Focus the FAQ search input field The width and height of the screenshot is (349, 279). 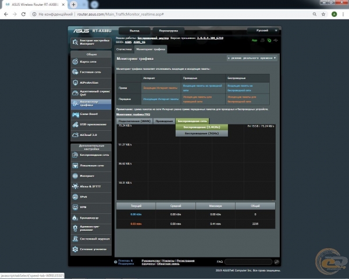pyautogui.click(x=248, y=262)
